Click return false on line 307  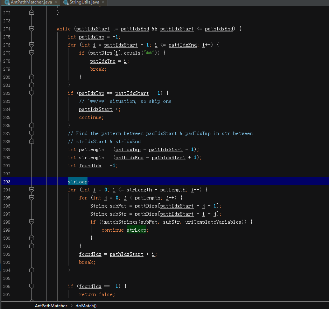click(96, 295)
